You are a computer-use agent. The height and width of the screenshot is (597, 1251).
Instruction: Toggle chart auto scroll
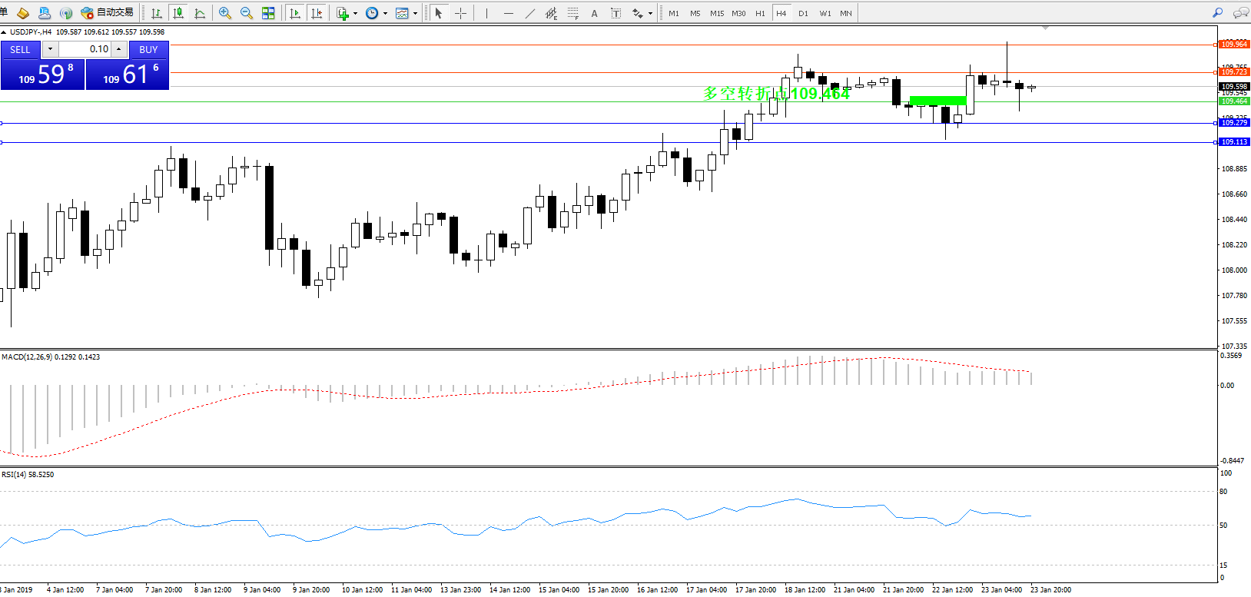click(295, 13)
